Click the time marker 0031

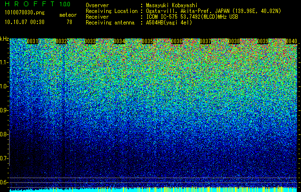(x=33, y=41)
